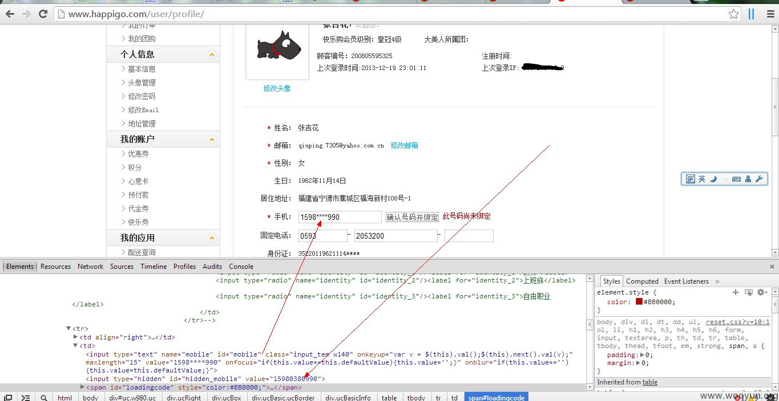
Task: Click the DevTools magnifier inspect icon
Action: 44,398
